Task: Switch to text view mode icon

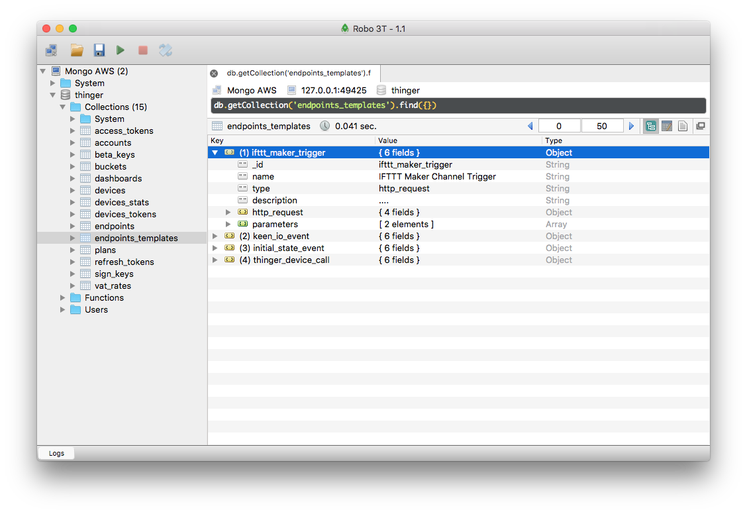Action: point(683,127)
